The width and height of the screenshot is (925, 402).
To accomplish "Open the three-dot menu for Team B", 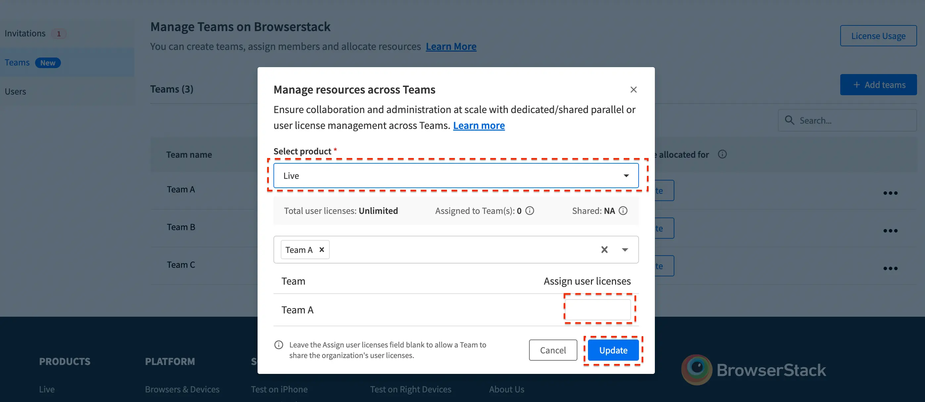I will pyautogui.click(x=890, y=230).
